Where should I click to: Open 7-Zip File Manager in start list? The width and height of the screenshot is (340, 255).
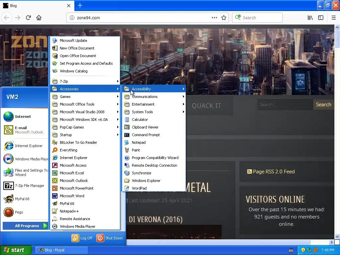point(25,186)
